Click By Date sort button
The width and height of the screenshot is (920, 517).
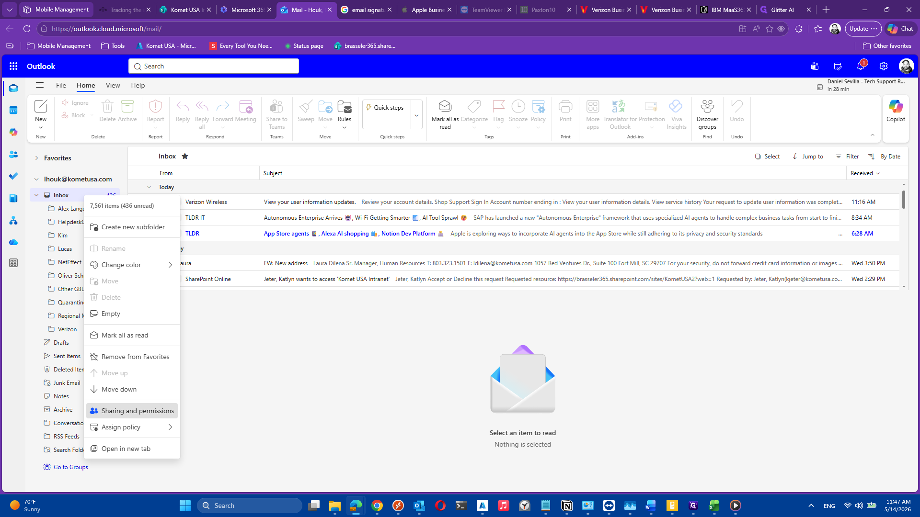(885, 157)
